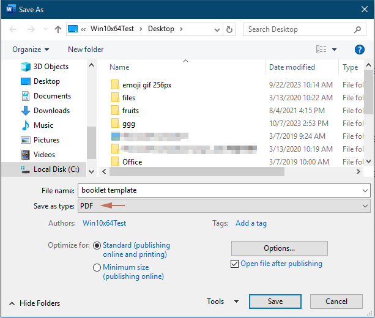Click the File name input field

pyautogui.click(x=224, y=190)
